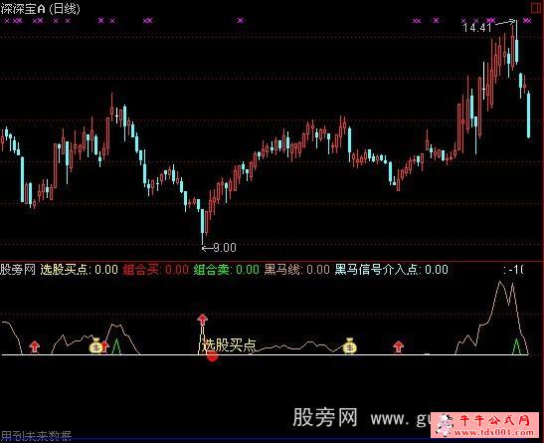Click the red up-arrow signal above 选股买点
The image size is (544, 443).
coord(202,320)
